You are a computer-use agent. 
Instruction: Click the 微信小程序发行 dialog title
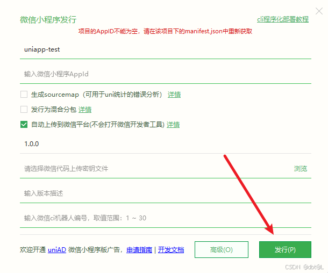click(x=48, y=20)
